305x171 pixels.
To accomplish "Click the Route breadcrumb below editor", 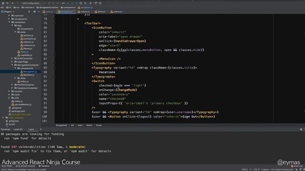I will [99, 125].
